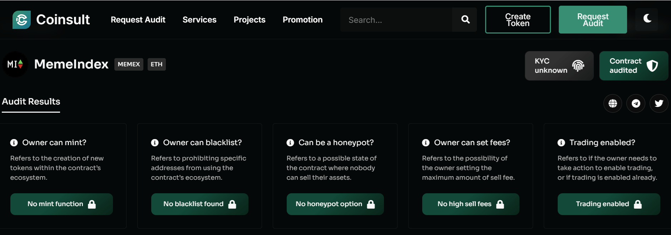671x235 pixels.
Task: Click the search magnifier icon
Action: [x=465, y=20]
